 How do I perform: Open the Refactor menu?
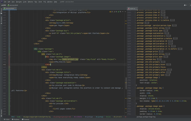click(x=31, y=2)
